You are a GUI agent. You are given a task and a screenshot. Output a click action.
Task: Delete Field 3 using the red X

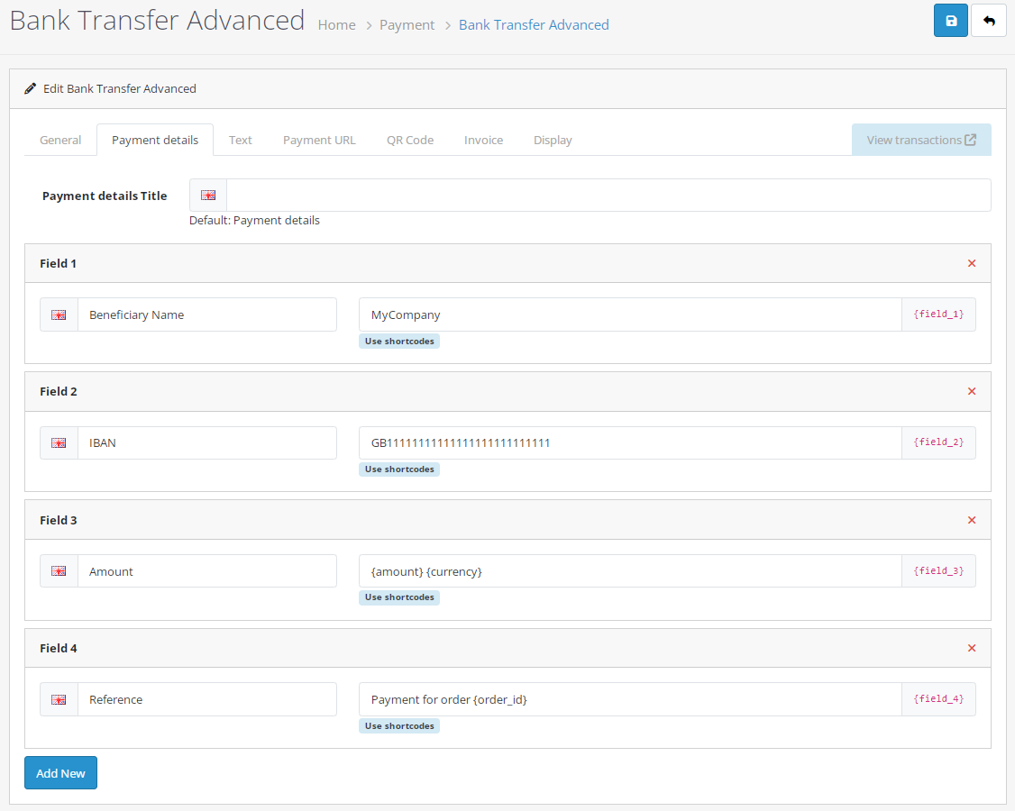[972, 520]
